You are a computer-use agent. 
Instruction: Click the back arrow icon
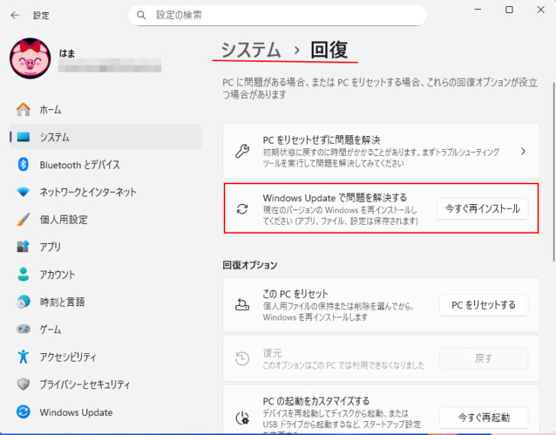(x=15, y=15)
